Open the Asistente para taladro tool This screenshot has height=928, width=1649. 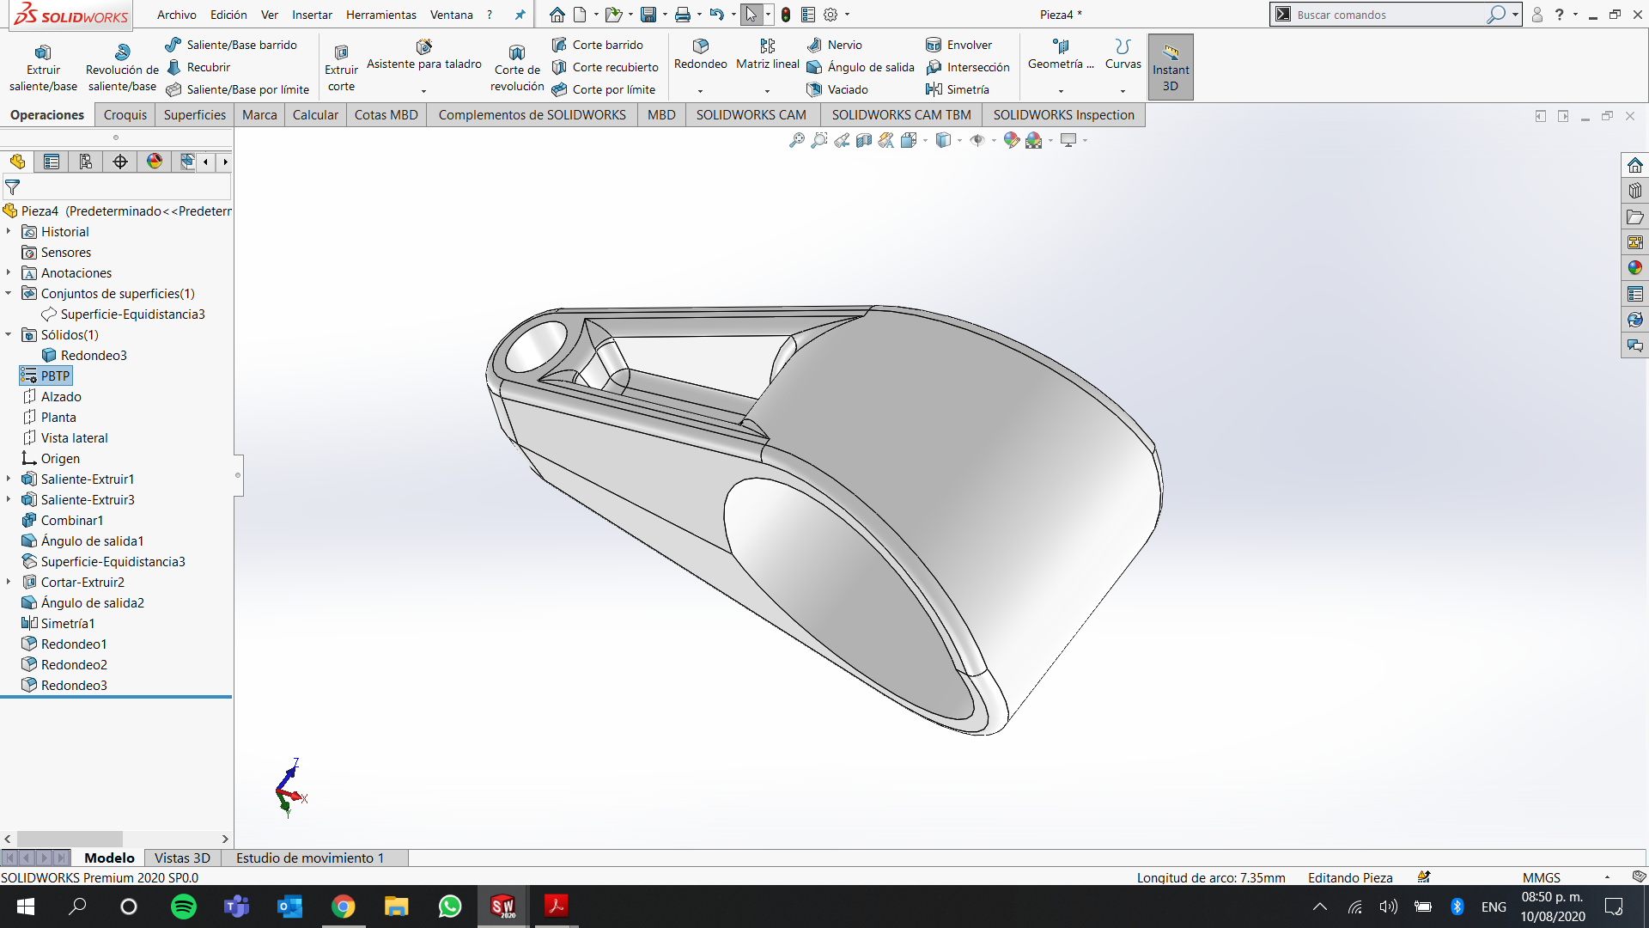(423, 55)
